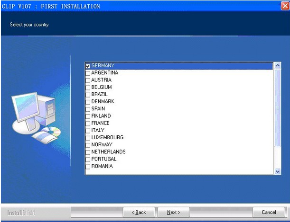
Task: Click the BRAZIL country label
Action: pyautogui.click(x=99, y=94)
